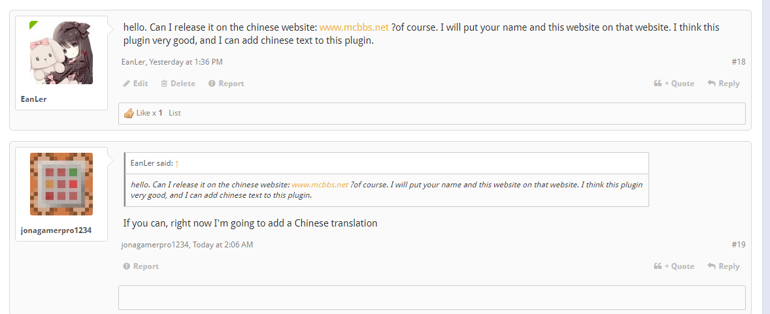Screen dimensions: 770x314
Task: Show the List of users who liked
Action: 175,113
